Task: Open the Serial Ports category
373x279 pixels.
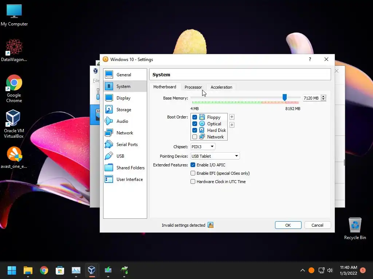Action: [x=125, y=145]
